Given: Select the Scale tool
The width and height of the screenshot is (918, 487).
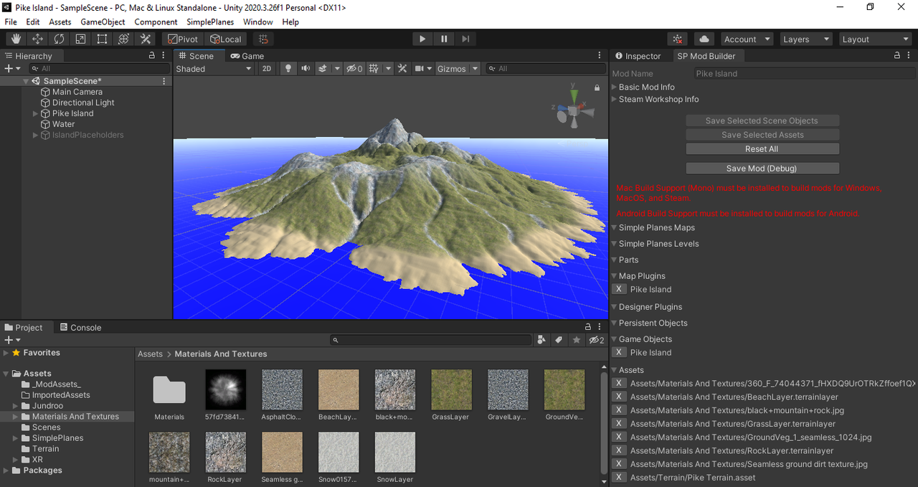Looking at the screenshot, I should 80,39.
